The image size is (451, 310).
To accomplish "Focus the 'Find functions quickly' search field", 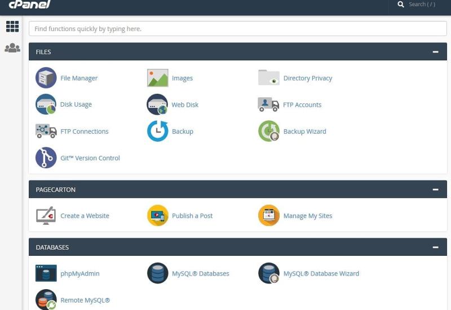I will 238,29.
